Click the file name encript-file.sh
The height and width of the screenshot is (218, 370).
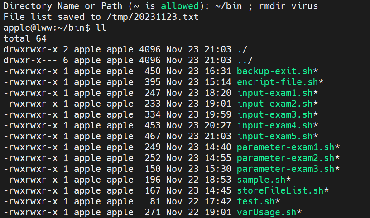pyautogui.click(x=277, y=82)
